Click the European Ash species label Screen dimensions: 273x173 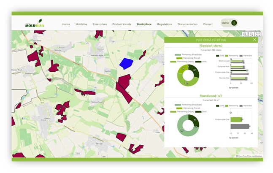223,67
